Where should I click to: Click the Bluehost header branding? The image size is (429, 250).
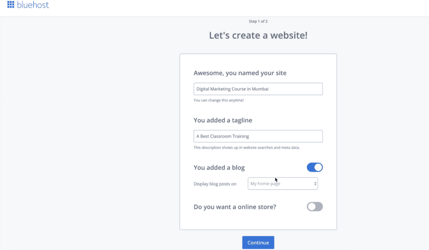[27, 5]
